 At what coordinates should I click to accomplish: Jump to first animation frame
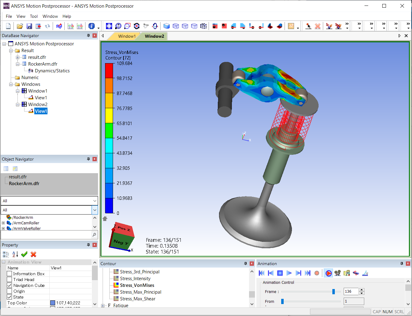[262, 273]
